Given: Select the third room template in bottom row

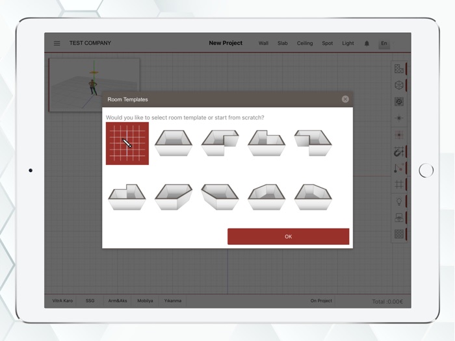Looking at the screenshot, I should tap(220, 197).
